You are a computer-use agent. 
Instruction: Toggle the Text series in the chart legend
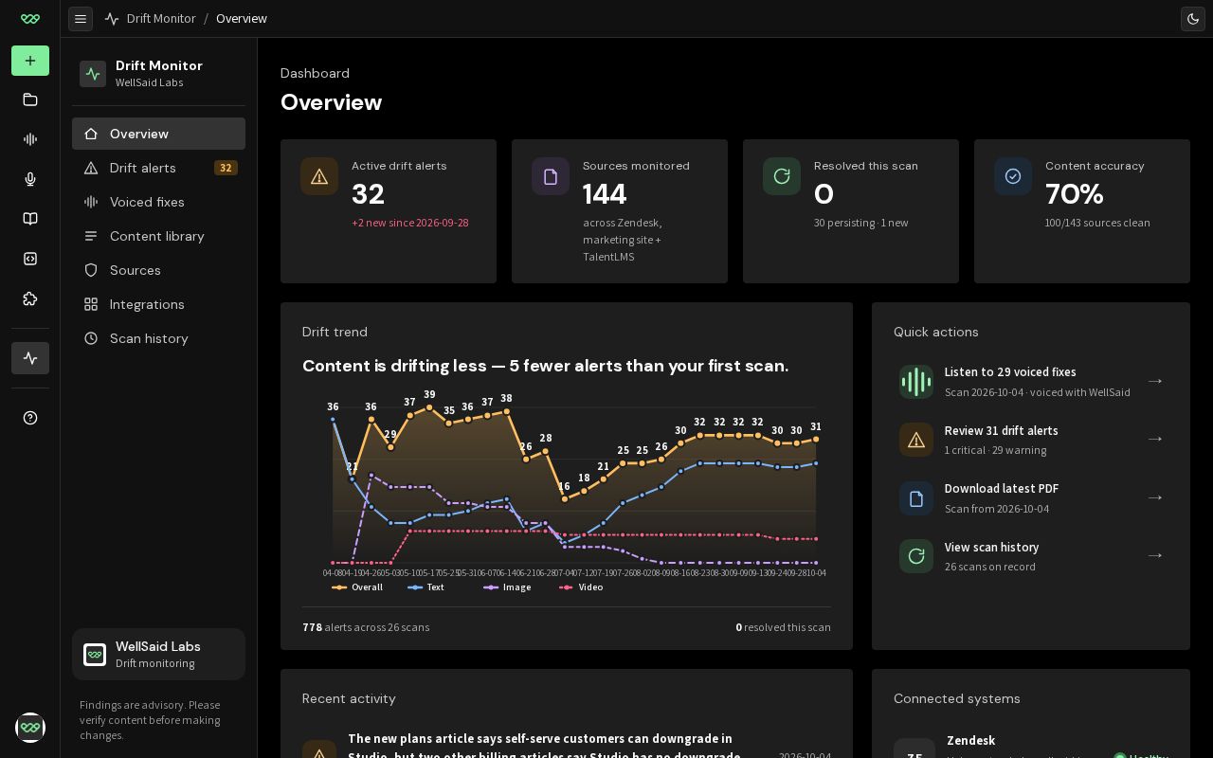coord(426,587)
